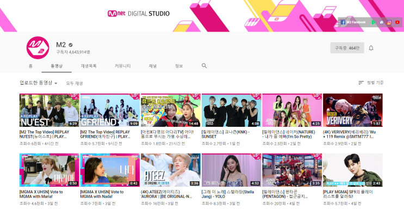Open the 14:48 아다리TV video thumbnail
Screen dimensions: 404x209
171,110
